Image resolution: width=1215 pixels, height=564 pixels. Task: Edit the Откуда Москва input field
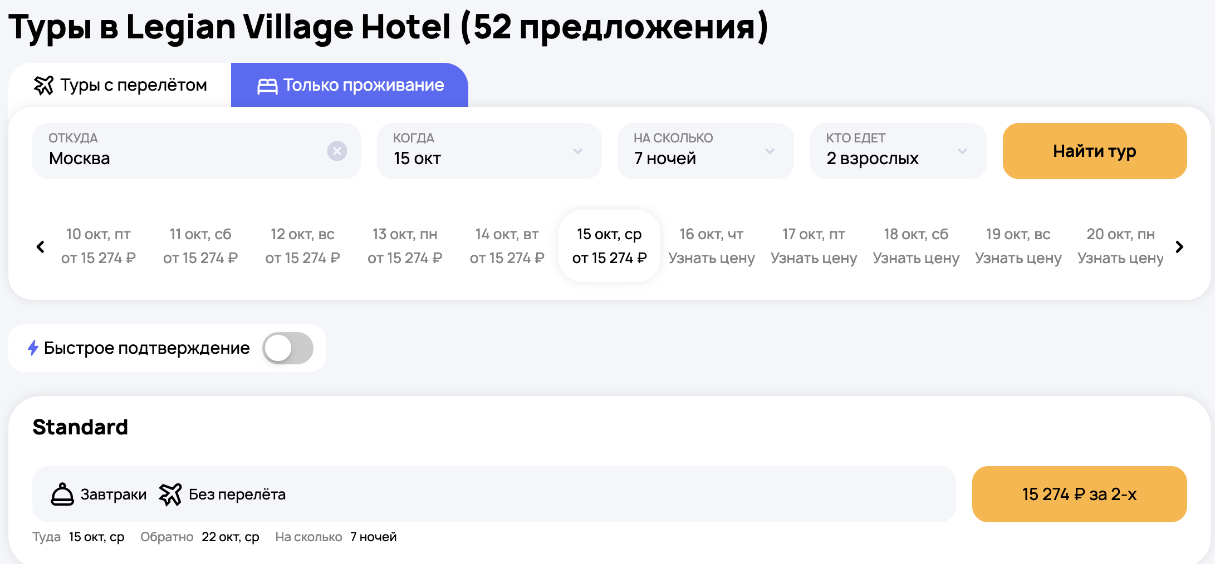(197, 151)
